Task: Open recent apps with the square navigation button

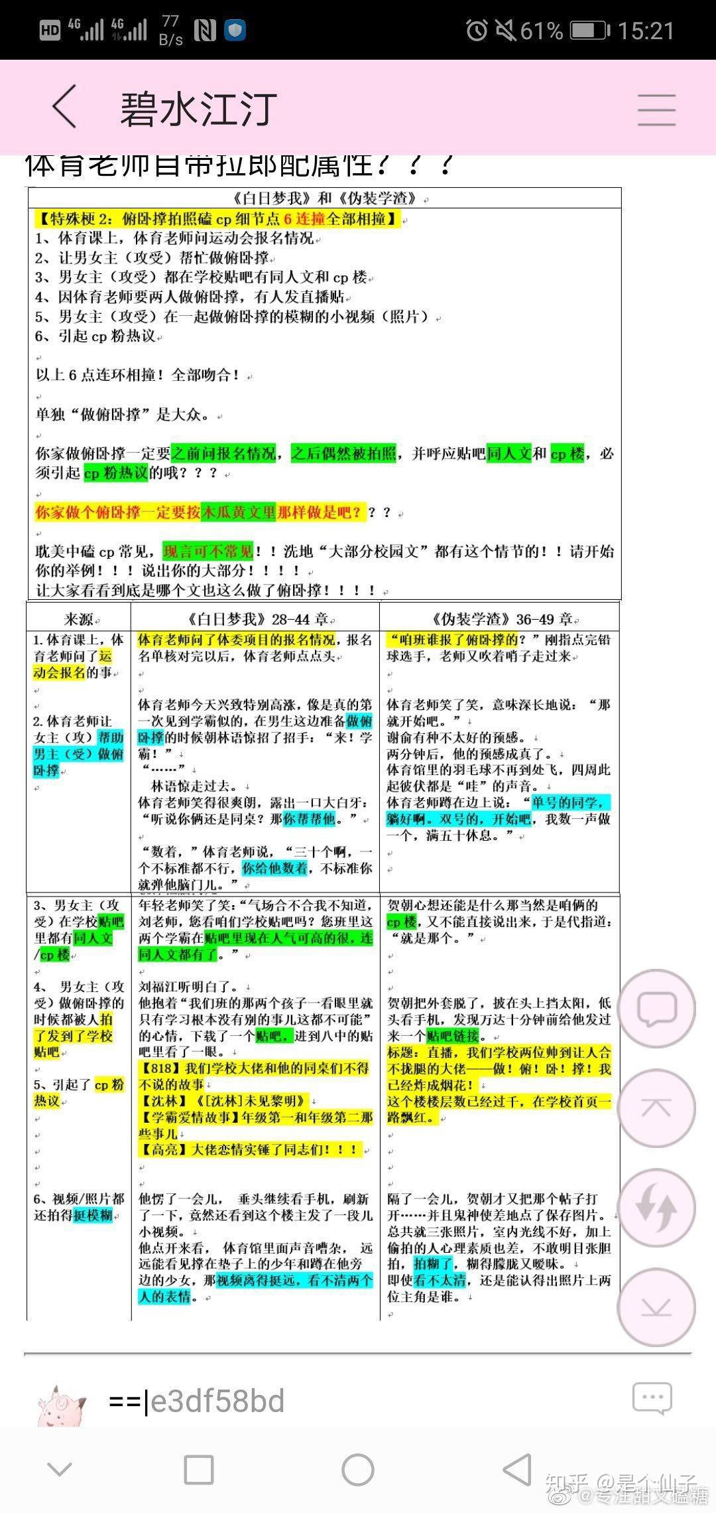Action: click(x=198, y=1470)
